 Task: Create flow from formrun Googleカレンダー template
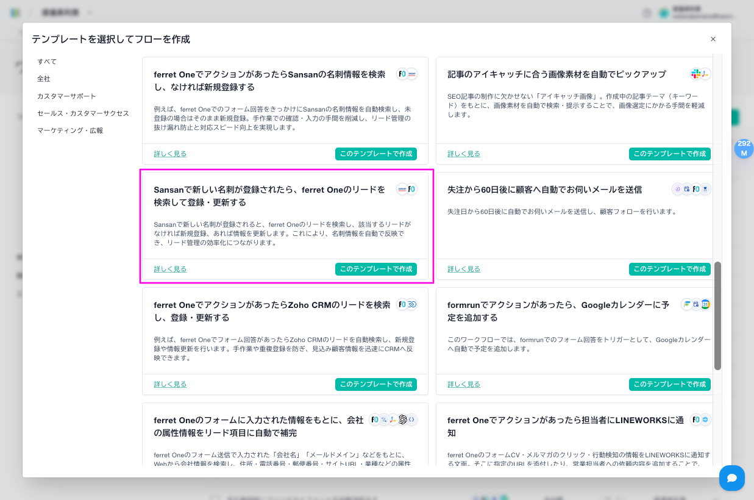[x=670, y=384]
